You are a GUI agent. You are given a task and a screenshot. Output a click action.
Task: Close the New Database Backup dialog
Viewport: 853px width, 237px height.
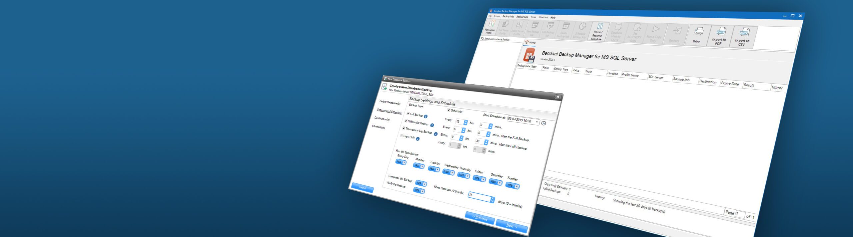[x=558, y=97]
